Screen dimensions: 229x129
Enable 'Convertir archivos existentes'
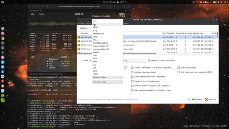[x=132, y=81]
